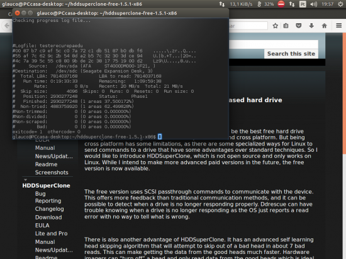
Task: Open the Changelog link
Action: [x=50, y=209]
